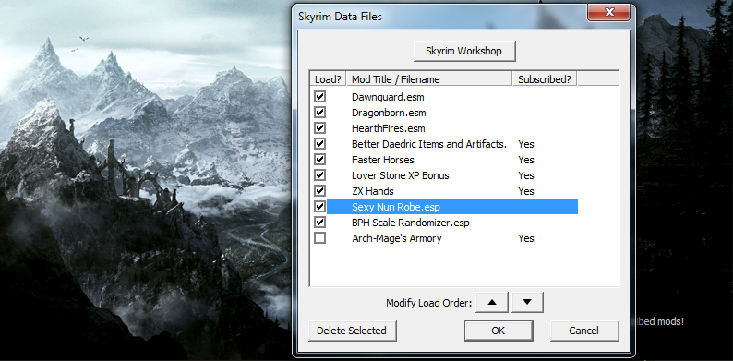Untick the Faster Horses checkbox
Viewport: 733px width, 361px height.
pyautogui.click(x=320, y=160)
